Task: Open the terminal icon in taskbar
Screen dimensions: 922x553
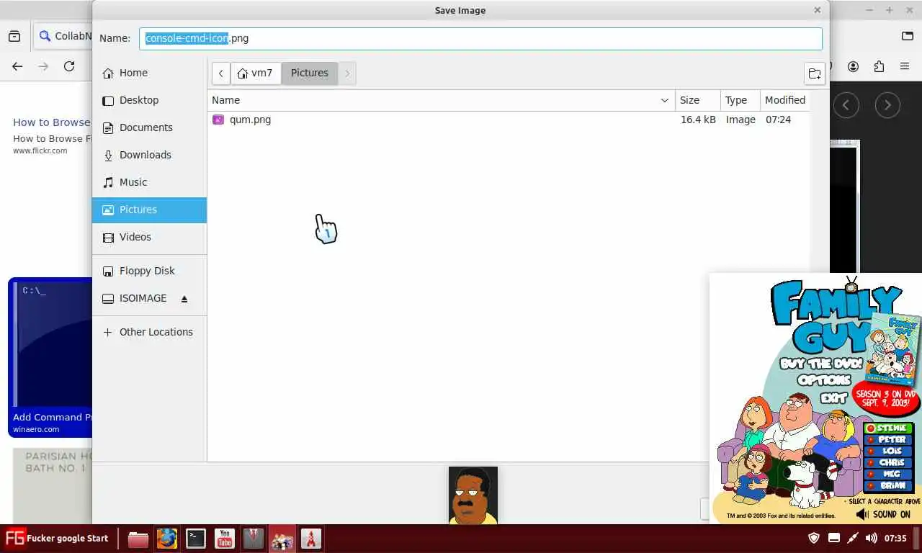Action: point(196,539)
